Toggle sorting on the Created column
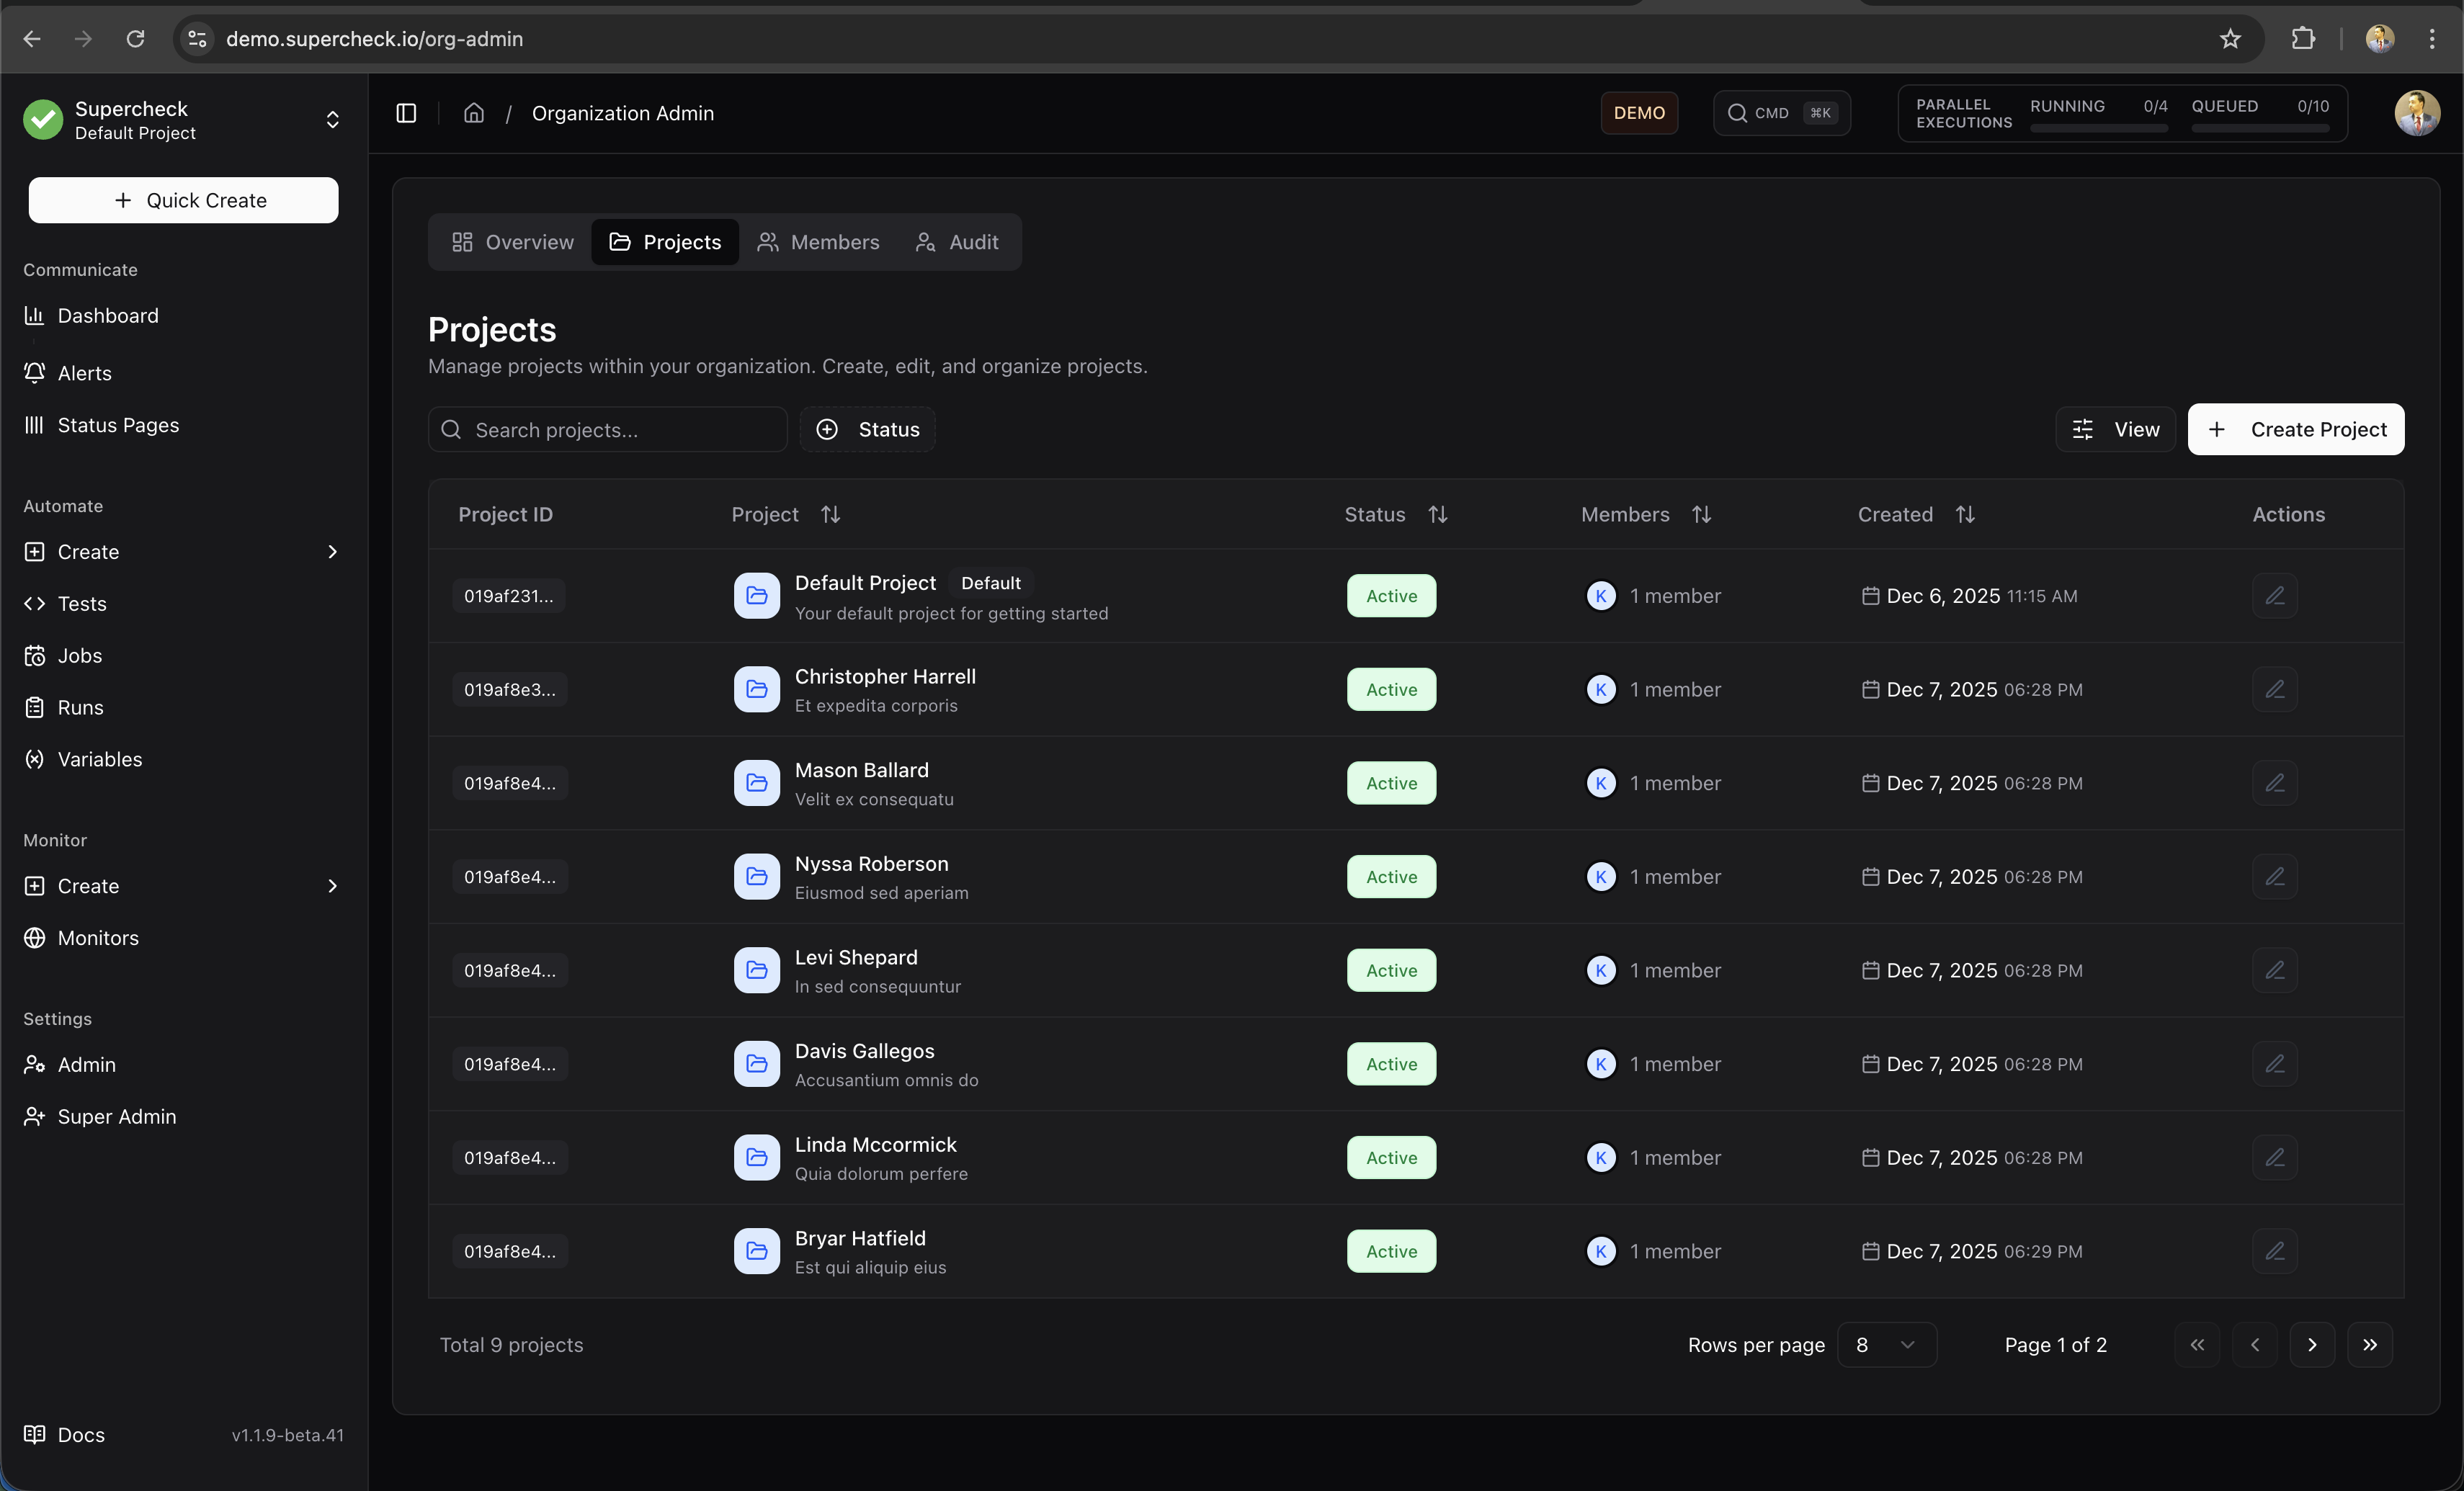2464x1491 pixels. coord(1964,514)
